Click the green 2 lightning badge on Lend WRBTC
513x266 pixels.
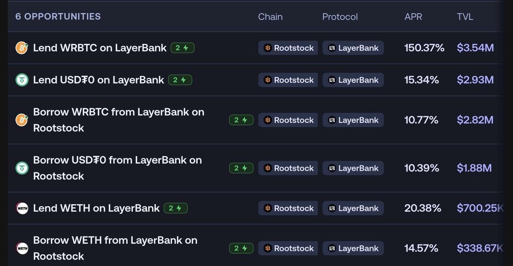[183, 48]
